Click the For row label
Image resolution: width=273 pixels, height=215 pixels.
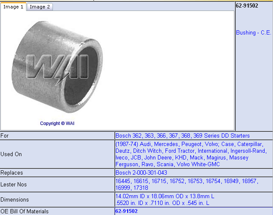click(5, 135)
